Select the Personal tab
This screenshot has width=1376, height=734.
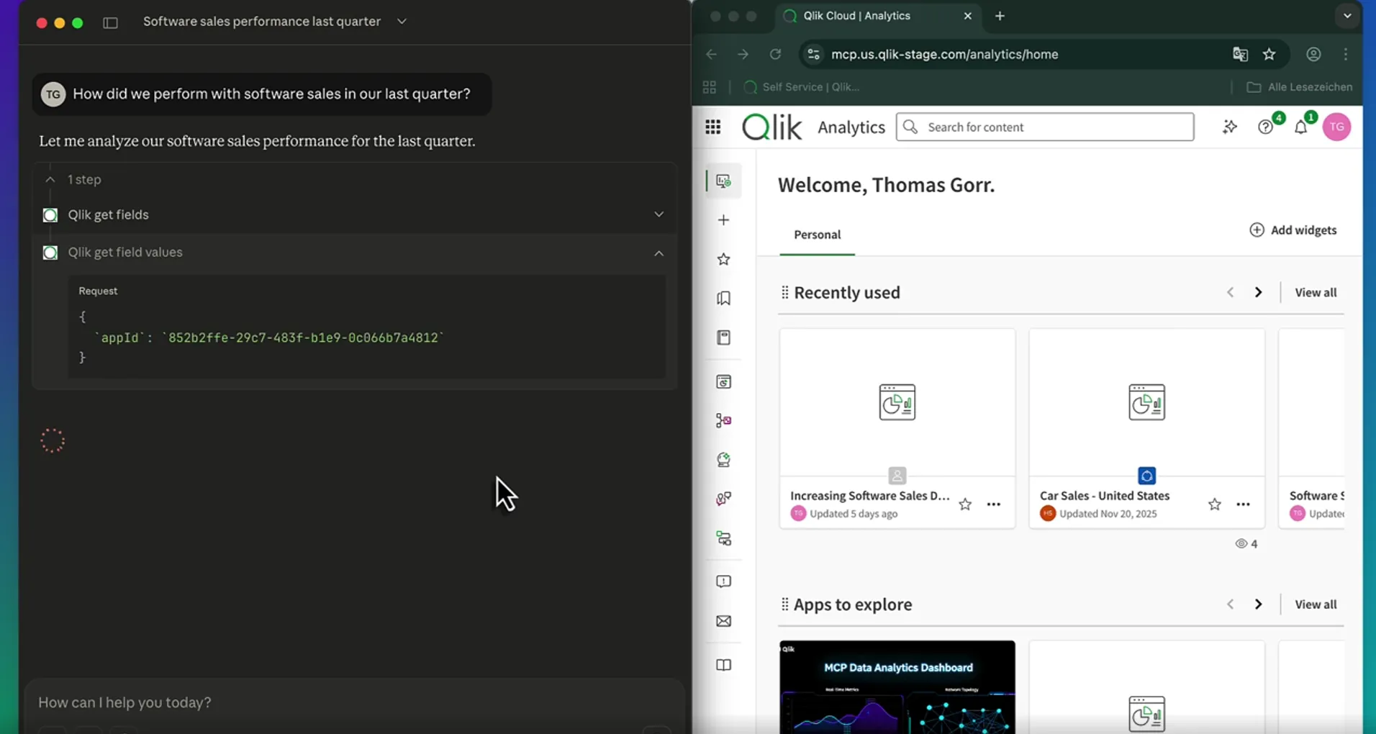tap(817, 235)
